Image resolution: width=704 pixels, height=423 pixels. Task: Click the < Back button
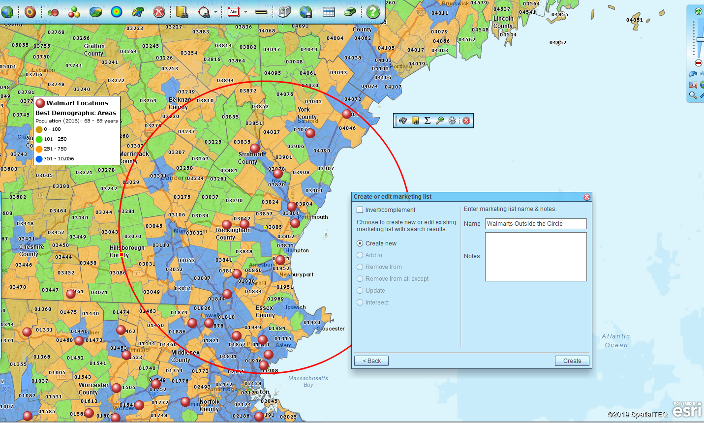pos(371,361)
